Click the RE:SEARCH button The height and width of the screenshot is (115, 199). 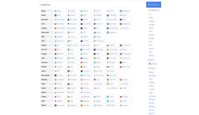point(154,5)
